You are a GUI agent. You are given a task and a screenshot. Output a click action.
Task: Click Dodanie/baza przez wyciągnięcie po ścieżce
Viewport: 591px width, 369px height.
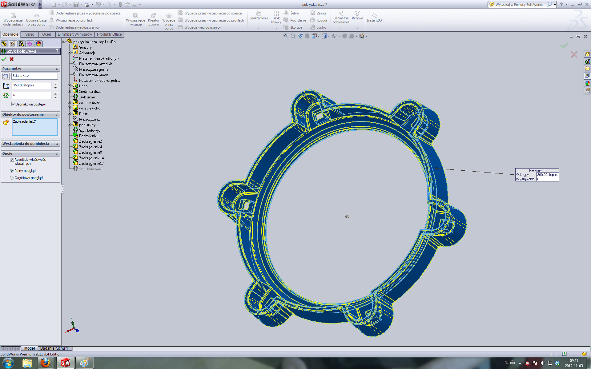pos(85,13)
